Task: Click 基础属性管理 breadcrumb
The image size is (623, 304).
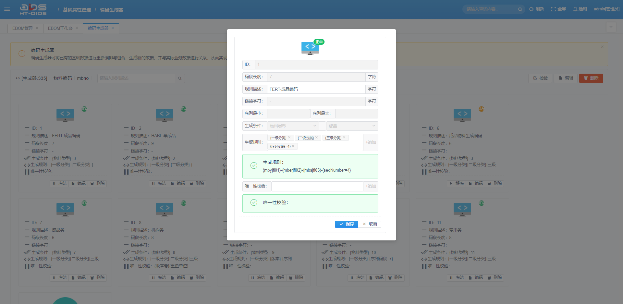Action: [x=77, y=10]
